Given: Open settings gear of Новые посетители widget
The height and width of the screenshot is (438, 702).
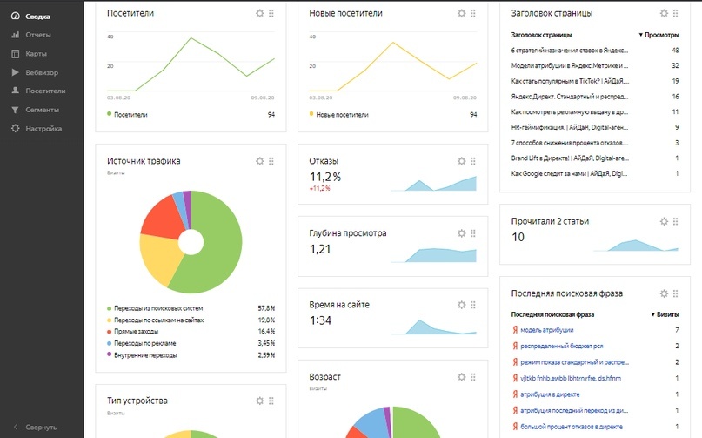Looking at the screenshot, I should click(462, 13).
